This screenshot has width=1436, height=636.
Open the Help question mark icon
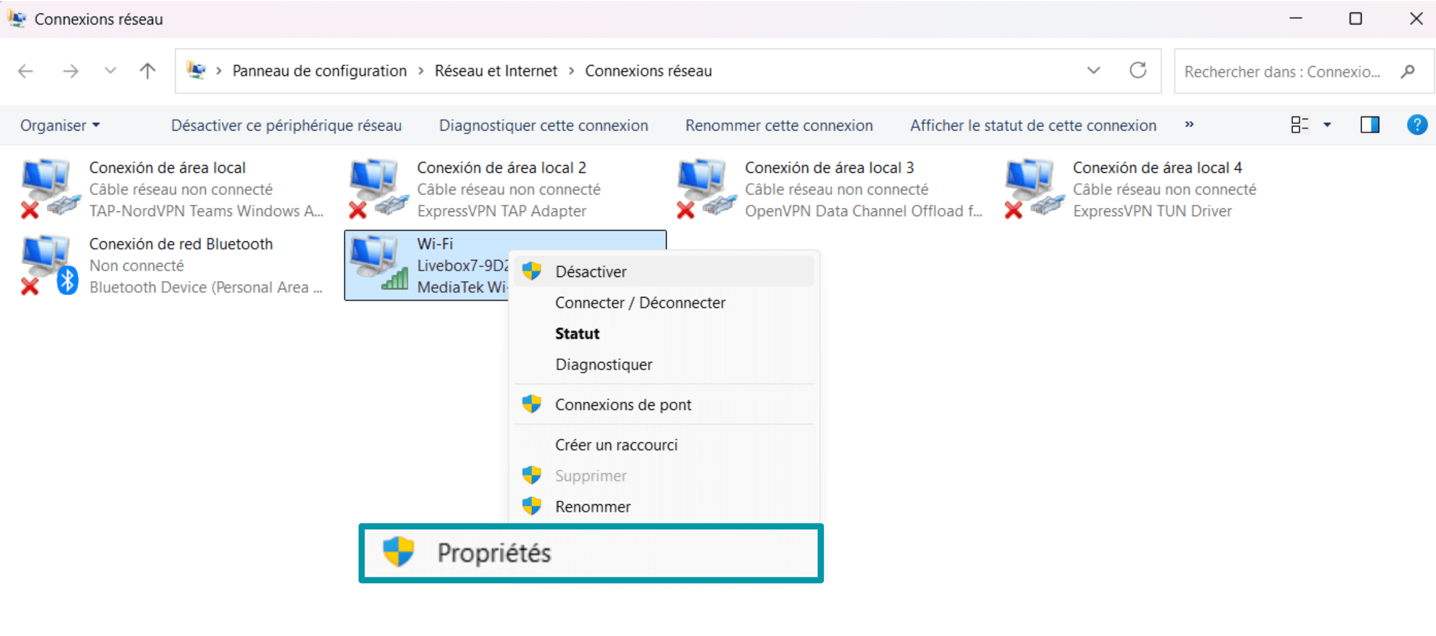1417,125
